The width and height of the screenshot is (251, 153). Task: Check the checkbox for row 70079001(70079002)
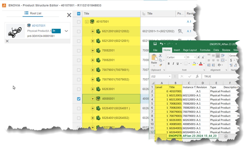coord(79,79)
